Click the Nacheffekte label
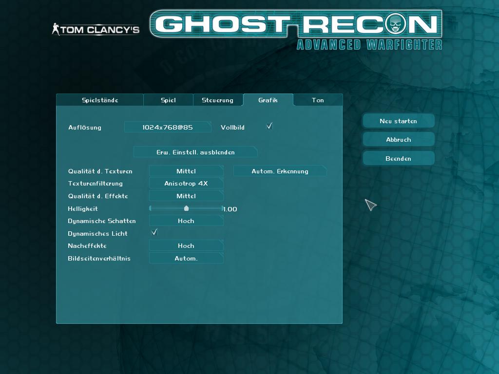Viewport: 499px width, 374px height. tap(87, 246)
